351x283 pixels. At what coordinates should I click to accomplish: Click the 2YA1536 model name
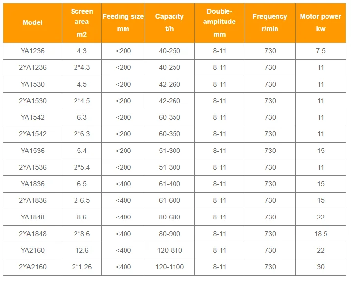pyautogui.click(x=32, y=167)
